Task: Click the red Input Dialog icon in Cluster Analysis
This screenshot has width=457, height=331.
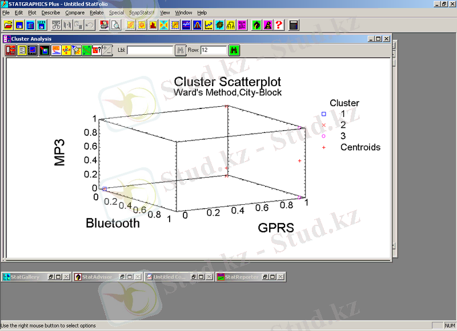Action: click(x=10, y=50)
